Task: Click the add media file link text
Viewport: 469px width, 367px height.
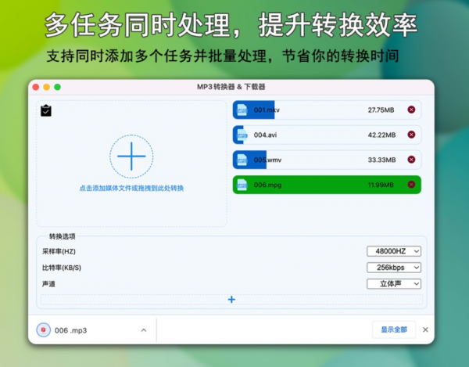Action: [131, 189]
